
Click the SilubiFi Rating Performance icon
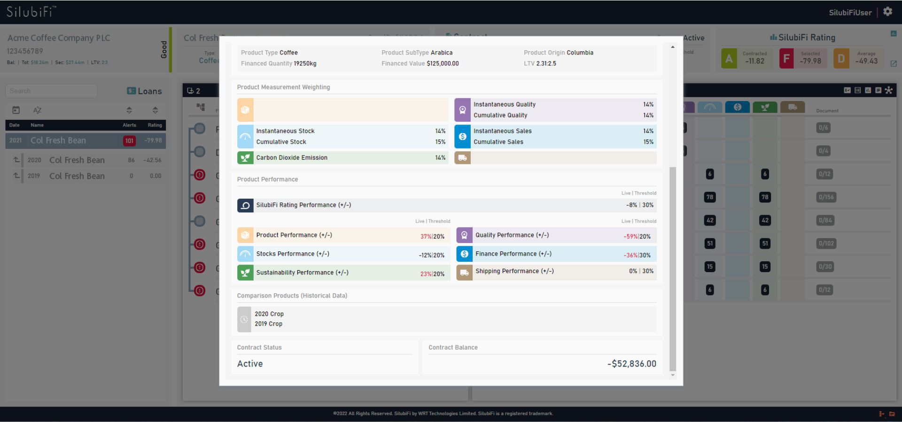point(245,205)
